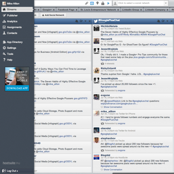Open the po.st/8TWs4y link
This screenshot has height=174, width=174.
tap(122, 35)
